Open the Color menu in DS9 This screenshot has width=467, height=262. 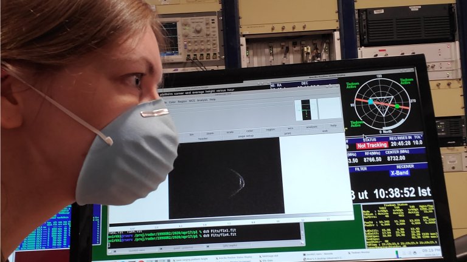click(x=172, y=101)
